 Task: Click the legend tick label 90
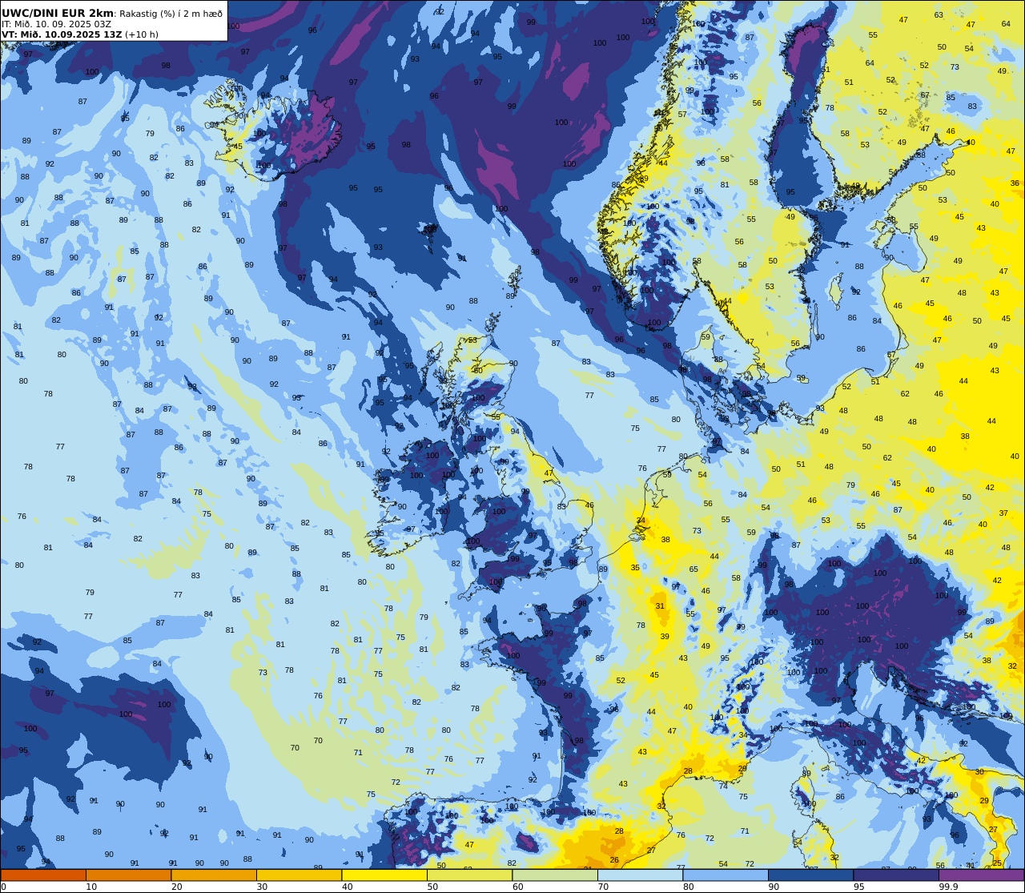[x=774, y=887]
